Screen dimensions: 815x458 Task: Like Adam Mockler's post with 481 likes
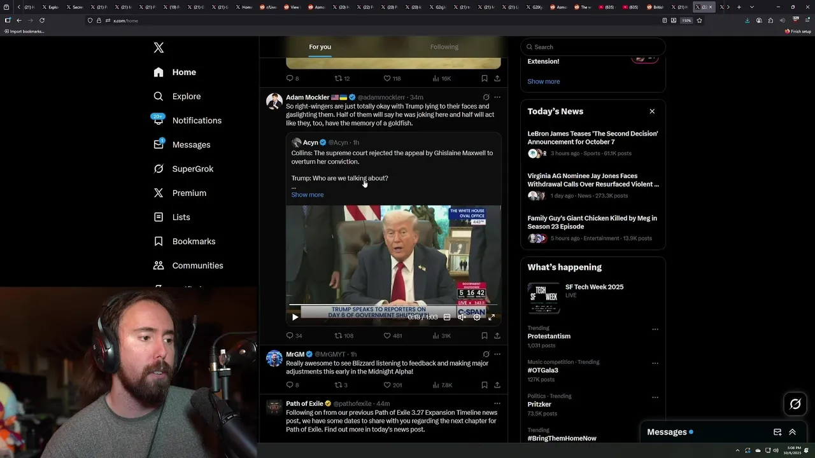[392, 336]
